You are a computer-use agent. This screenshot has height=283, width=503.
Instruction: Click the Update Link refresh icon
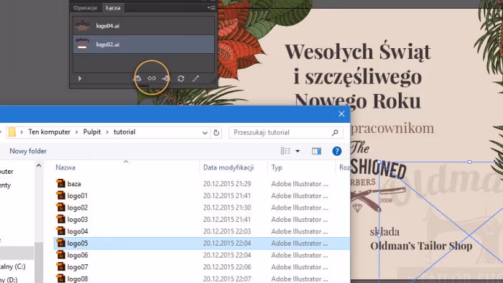[181, 78]
